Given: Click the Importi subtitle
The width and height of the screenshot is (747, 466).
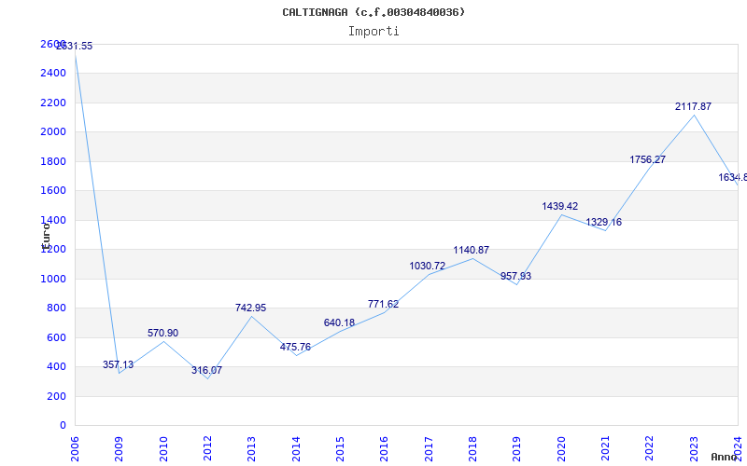Looking at the screenshot, I should click(x=373, y=32).
